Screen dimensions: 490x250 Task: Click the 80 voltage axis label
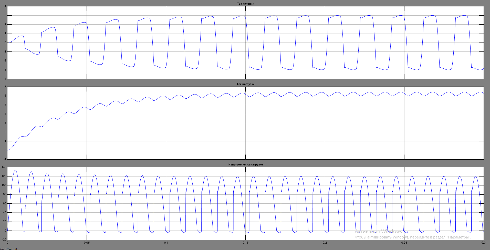(5, 194)
